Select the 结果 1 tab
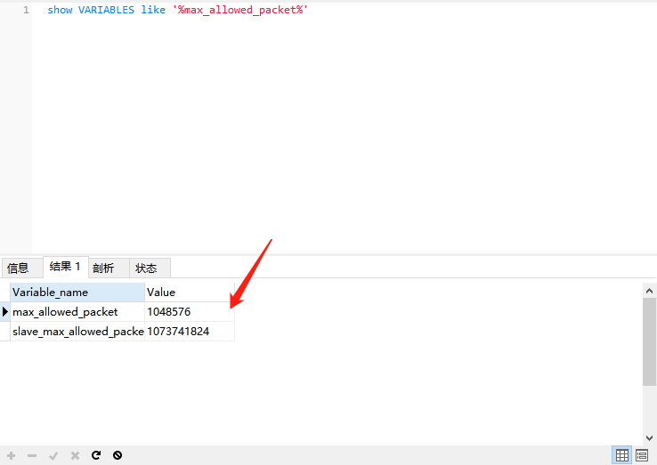657x465 pixels. [65, 267]
